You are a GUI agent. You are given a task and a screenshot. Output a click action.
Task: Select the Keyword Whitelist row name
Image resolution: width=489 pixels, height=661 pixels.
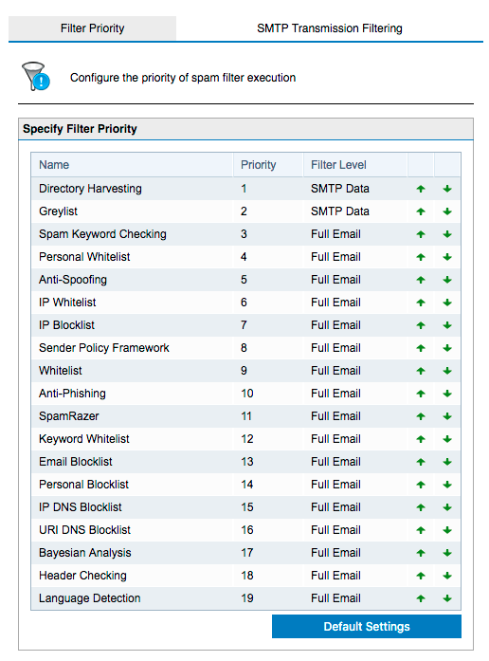pos(83,439)
